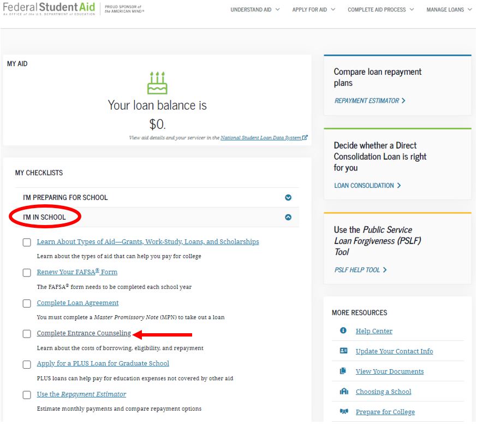Open the National Student Loan Data System link
This screenshot has height=425, width=477.
click(261, 138)
